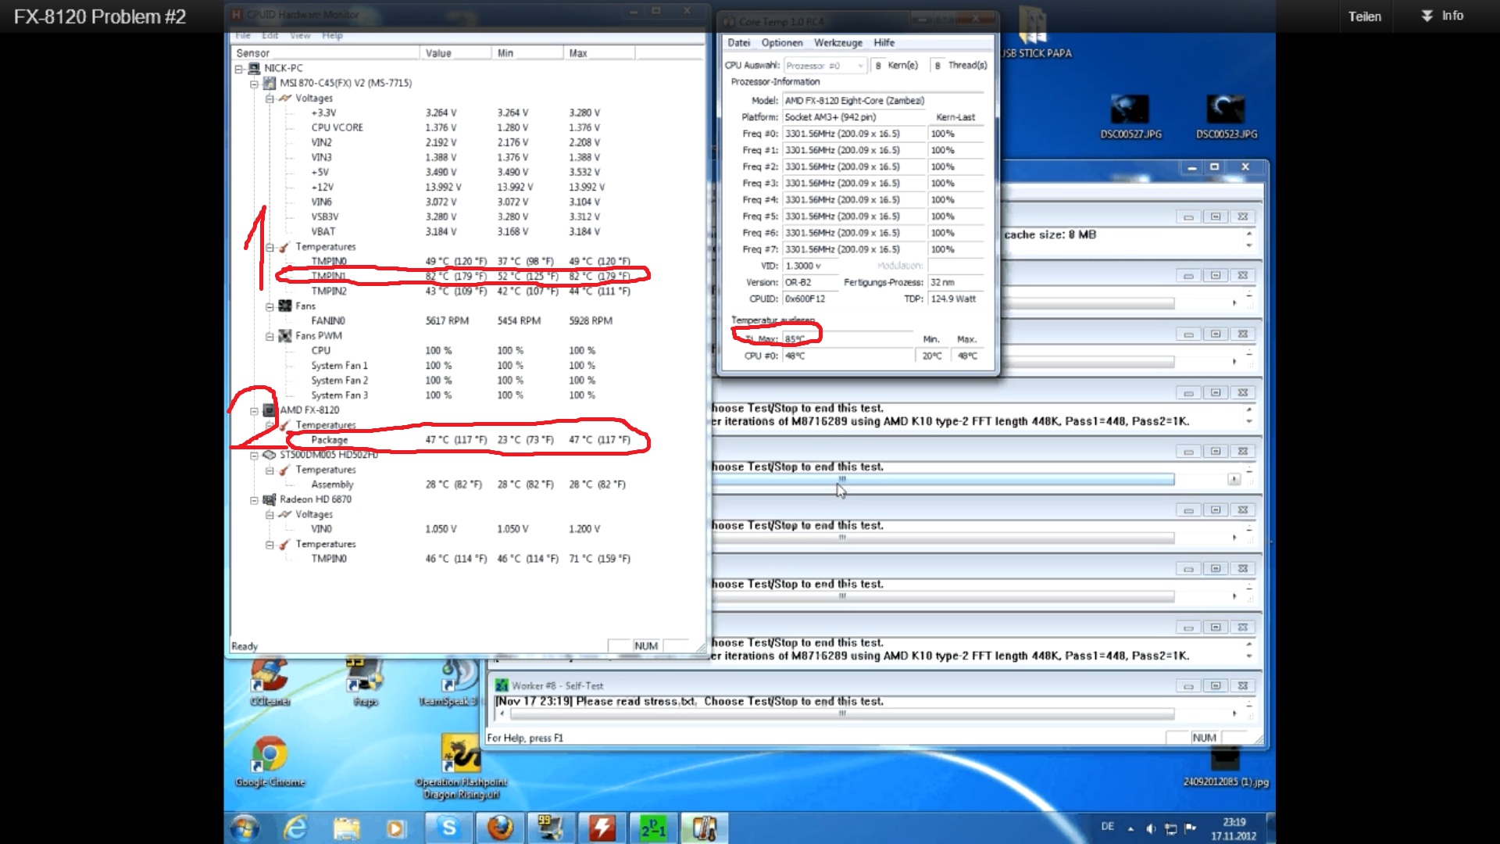Viewport: 1500px width, 844px height.
Task: Select the TMPIN1 temperature row
Action: tap(329, 276)
